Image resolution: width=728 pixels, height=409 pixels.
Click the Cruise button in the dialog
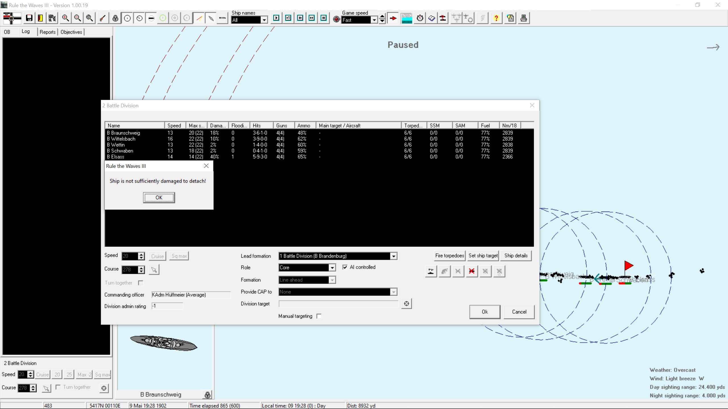tap(158, 256)
